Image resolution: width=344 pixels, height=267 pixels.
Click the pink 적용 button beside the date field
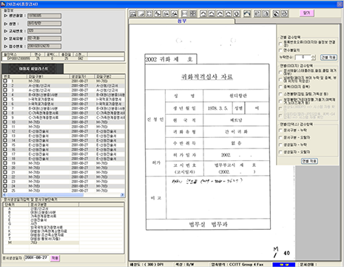click(55, 258)
